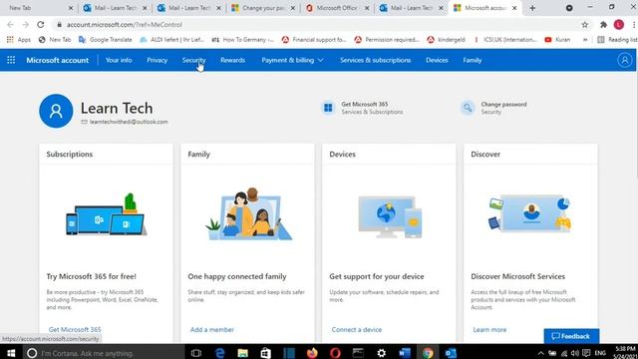Click the Learn Tech profile picture circle
Image resolution: width=638 pixels, height=359 pixels.
point(56,111)
